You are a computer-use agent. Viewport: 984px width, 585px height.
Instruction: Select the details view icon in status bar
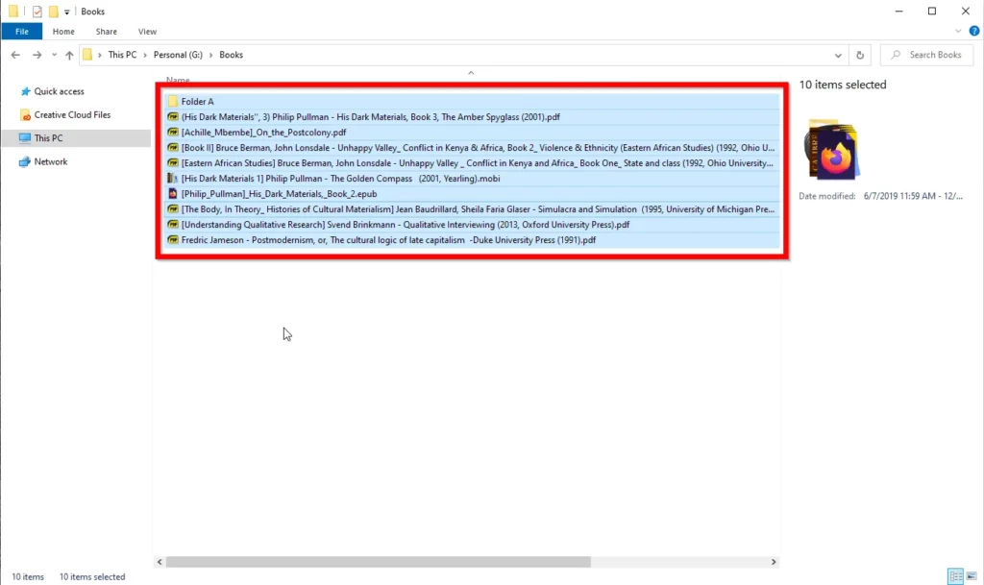(955, 576)
